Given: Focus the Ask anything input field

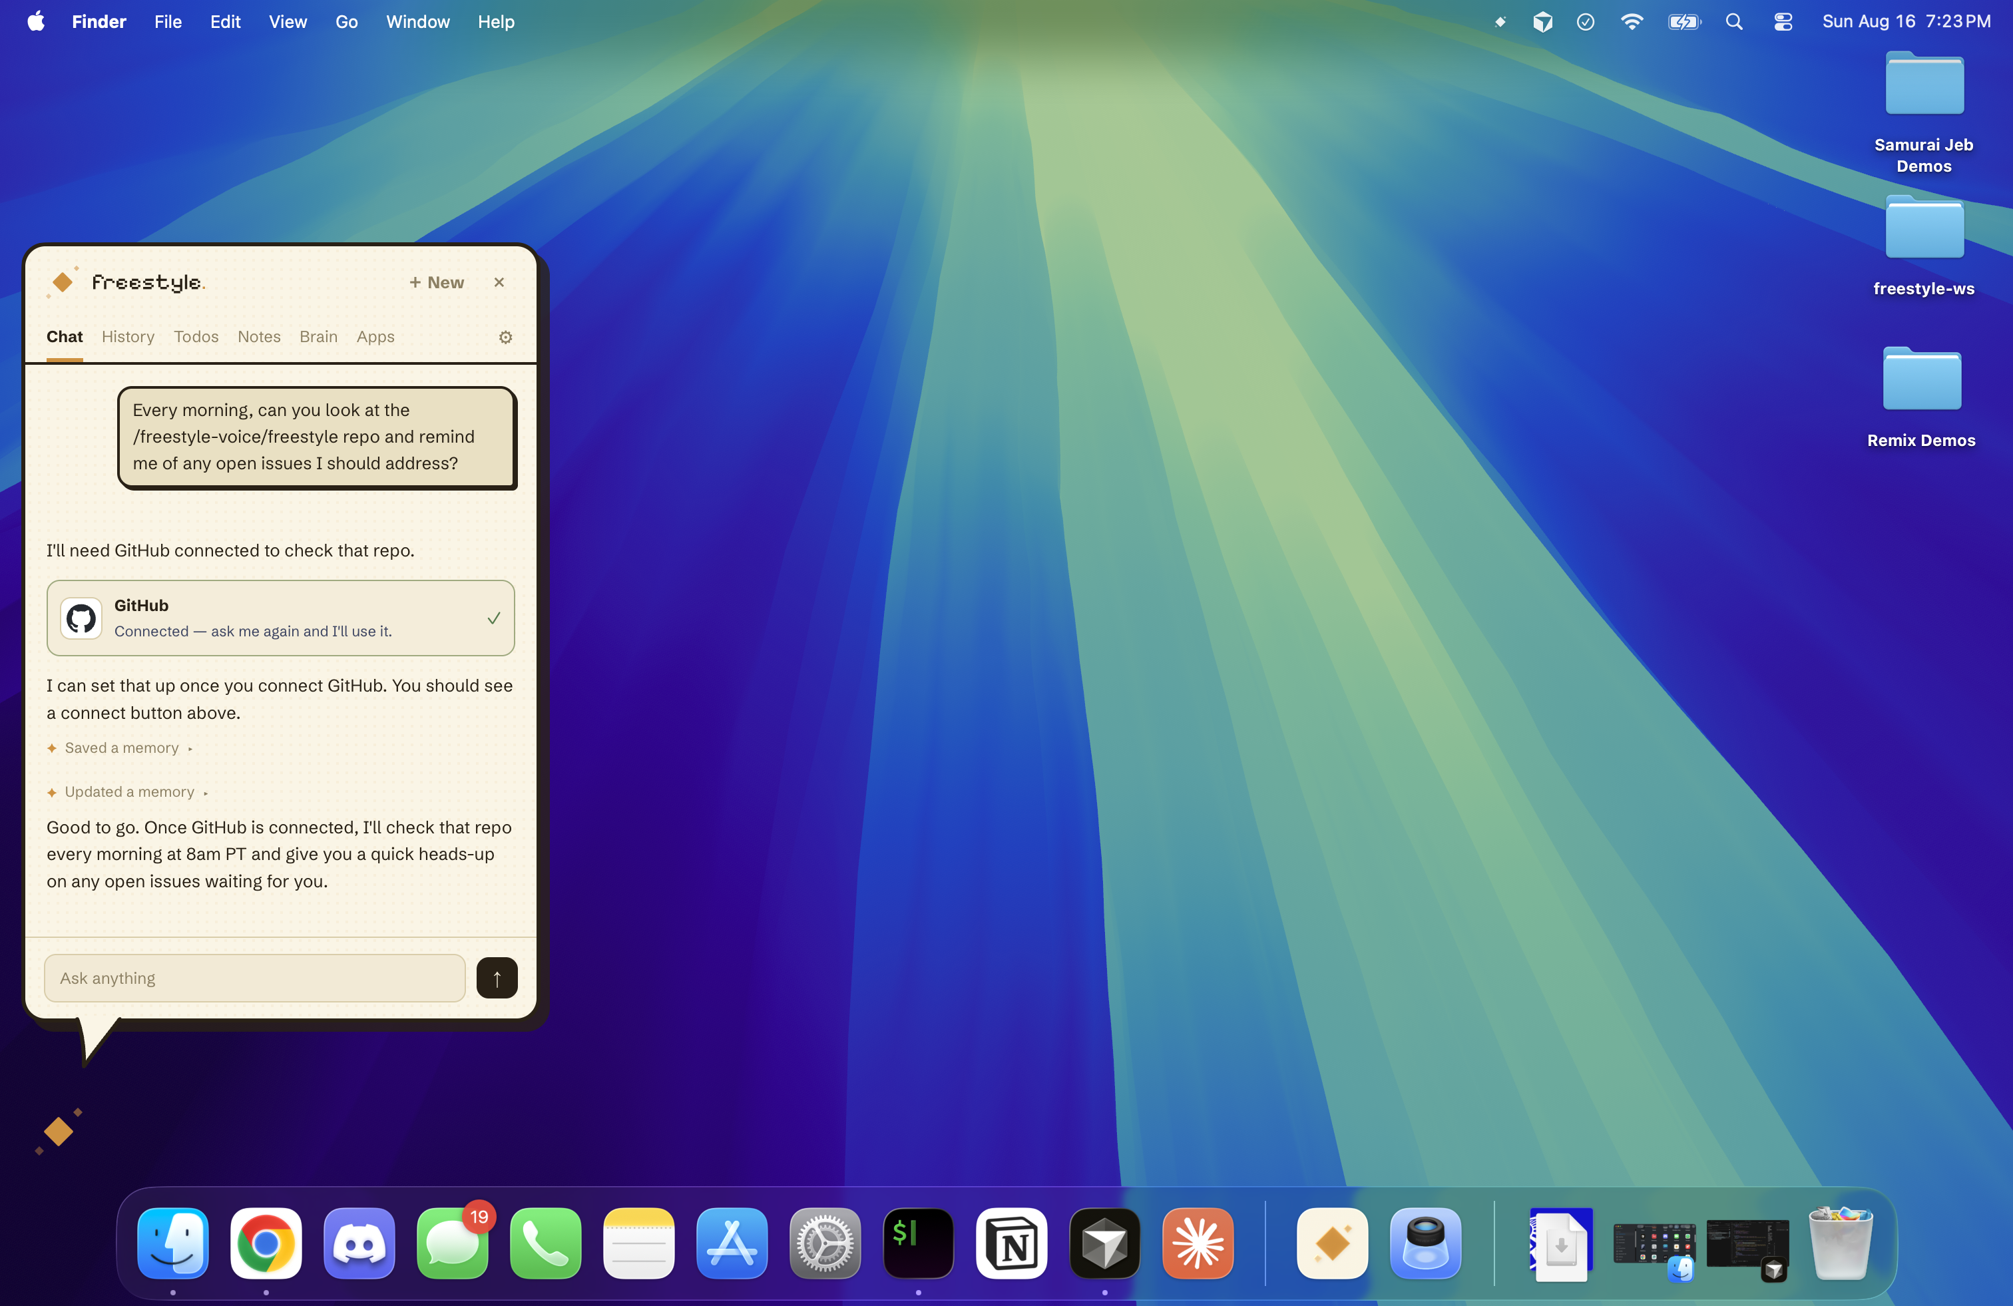Looking at the screenshot, I should coord(254,978).
